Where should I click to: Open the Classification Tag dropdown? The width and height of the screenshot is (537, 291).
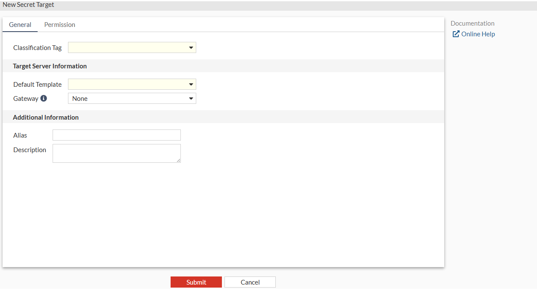coord(132,47)
